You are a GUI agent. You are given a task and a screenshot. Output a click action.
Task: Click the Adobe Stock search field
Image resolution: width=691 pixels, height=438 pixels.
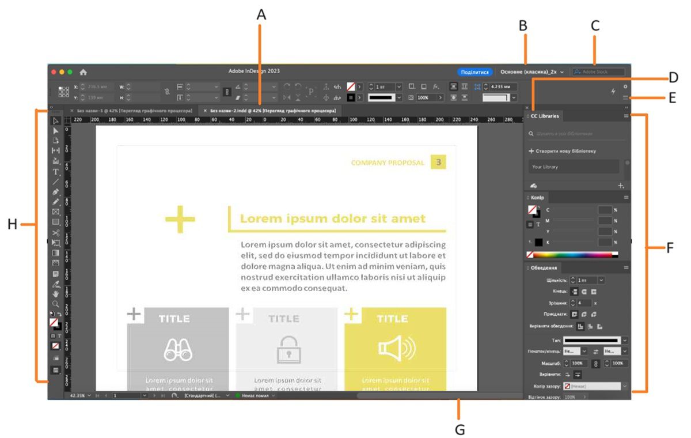tap(598, 72)
